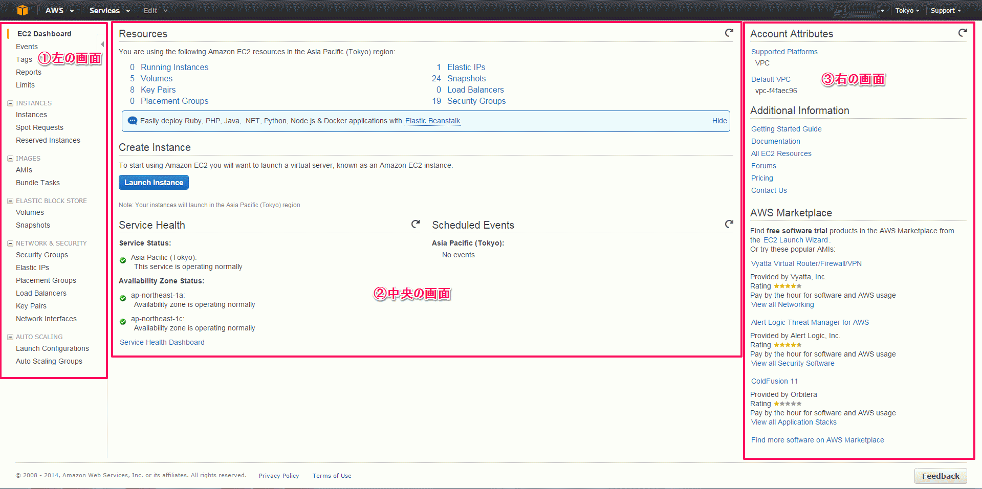982x489 pixels.
Task: Open Tags in the sidebar
Action: coord(24,59)
